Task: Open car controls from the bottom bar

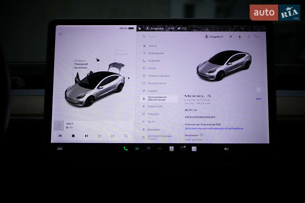Action: 60,149
